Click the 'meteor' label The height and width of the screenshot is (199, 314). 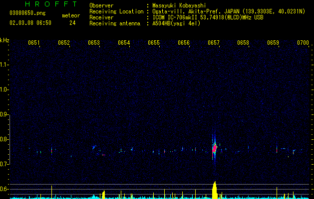(71, 15)
